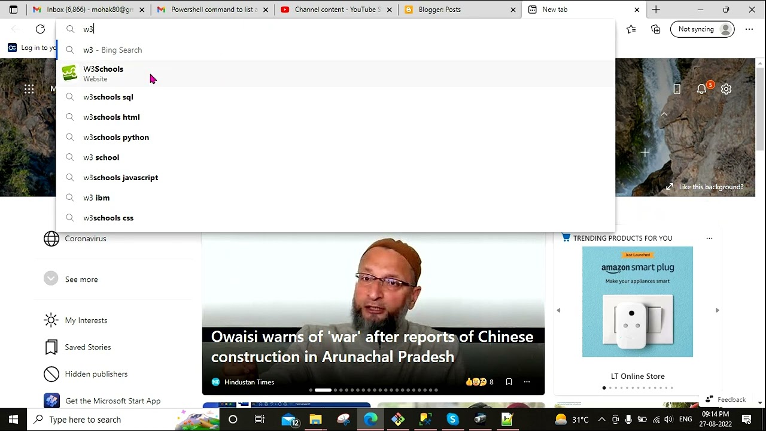Open the LT Online Store link
This screenshot has height=431, width=766.
637,376
